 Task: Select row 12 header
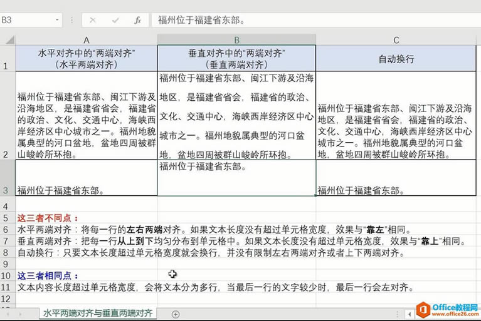(x=8, y=298)
